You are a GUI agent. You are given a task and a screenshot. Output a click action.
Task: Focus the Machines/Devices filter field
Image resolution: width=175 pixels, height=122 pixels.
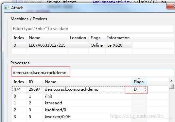click(x=93, y=29)
